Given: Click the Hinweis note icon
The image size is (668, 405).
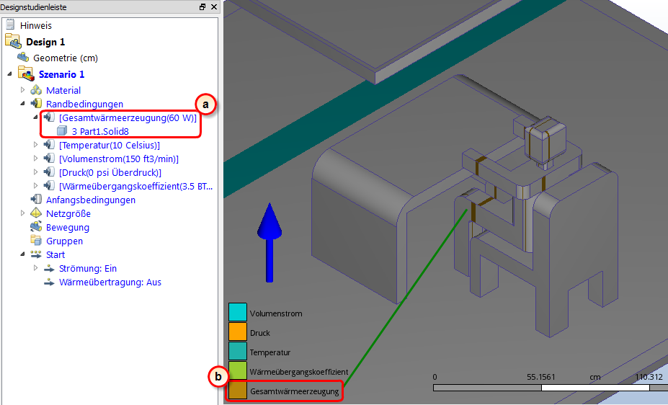Looking at the screenshot, I should [x=10, y=25].
